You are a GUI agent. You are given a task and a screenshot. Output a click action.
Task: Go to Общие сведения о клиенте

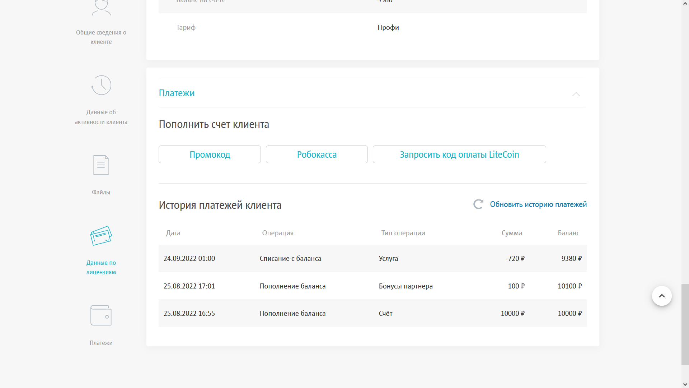click(101, 37)
